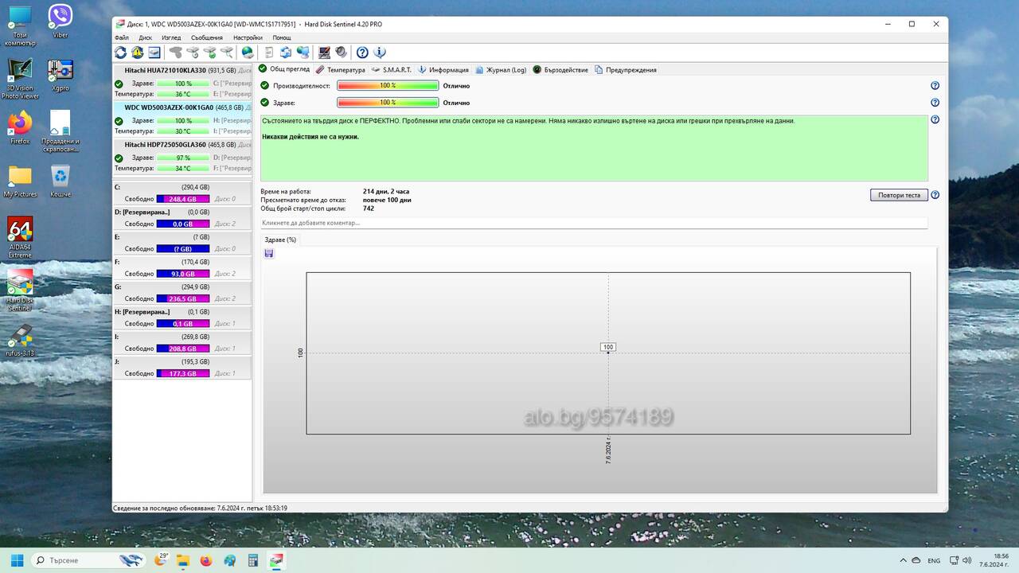Click the network computers toolbar icon
Image resolution: width=1019 pixels, height=573 pixels.
(x=303, y=53)
